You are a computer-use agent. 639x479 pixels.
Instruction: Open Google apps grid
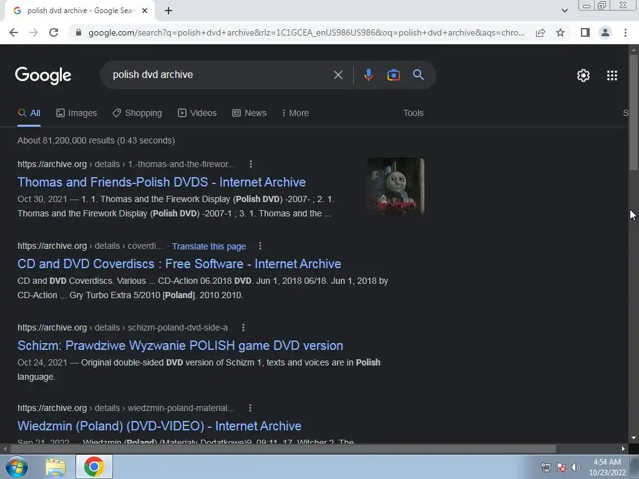[612, 75]
